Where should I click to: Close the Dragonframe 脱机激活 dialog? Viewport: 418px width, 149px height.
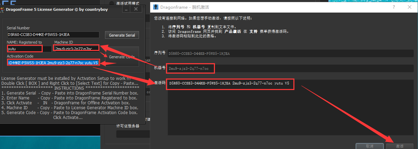(409, 7)
